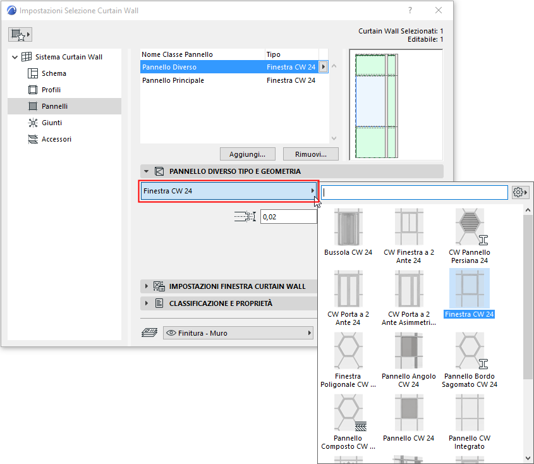Image resolution: width=534 pixels, height=464 pixels.
Task: Click the help question mark button
Action: tap(410, 10)
